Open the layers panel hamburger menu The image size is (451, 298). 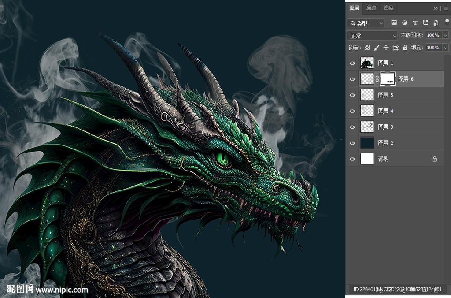click(x=446, y=8)
